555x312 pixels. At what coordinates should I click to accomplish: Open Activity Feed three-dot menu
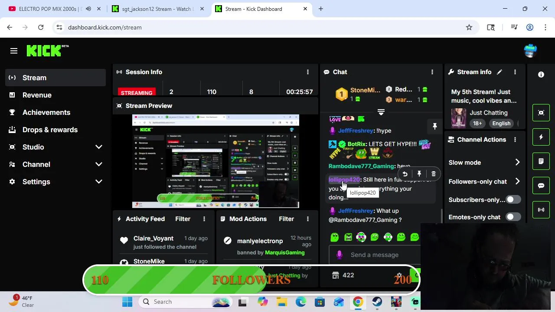click(204, 219)
